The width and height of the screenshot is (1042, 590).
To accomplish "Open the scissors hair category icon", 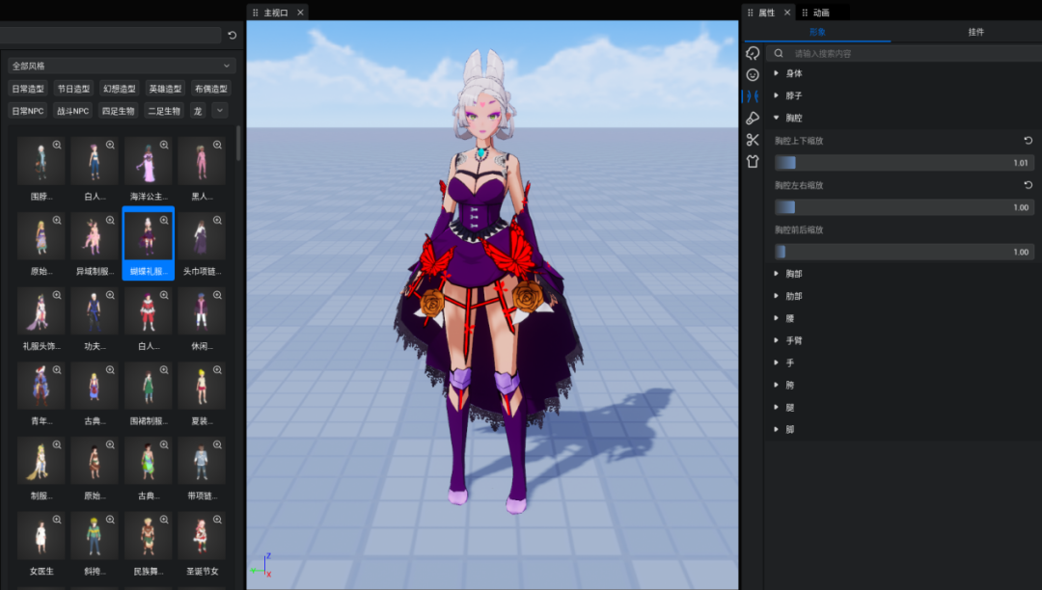I will coord(753,140).
